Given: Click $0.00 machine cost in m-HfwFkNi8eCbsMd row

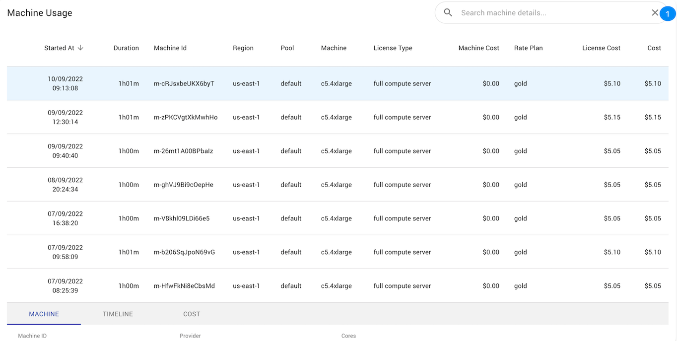Looking at the screenshot, I should 491,286.
